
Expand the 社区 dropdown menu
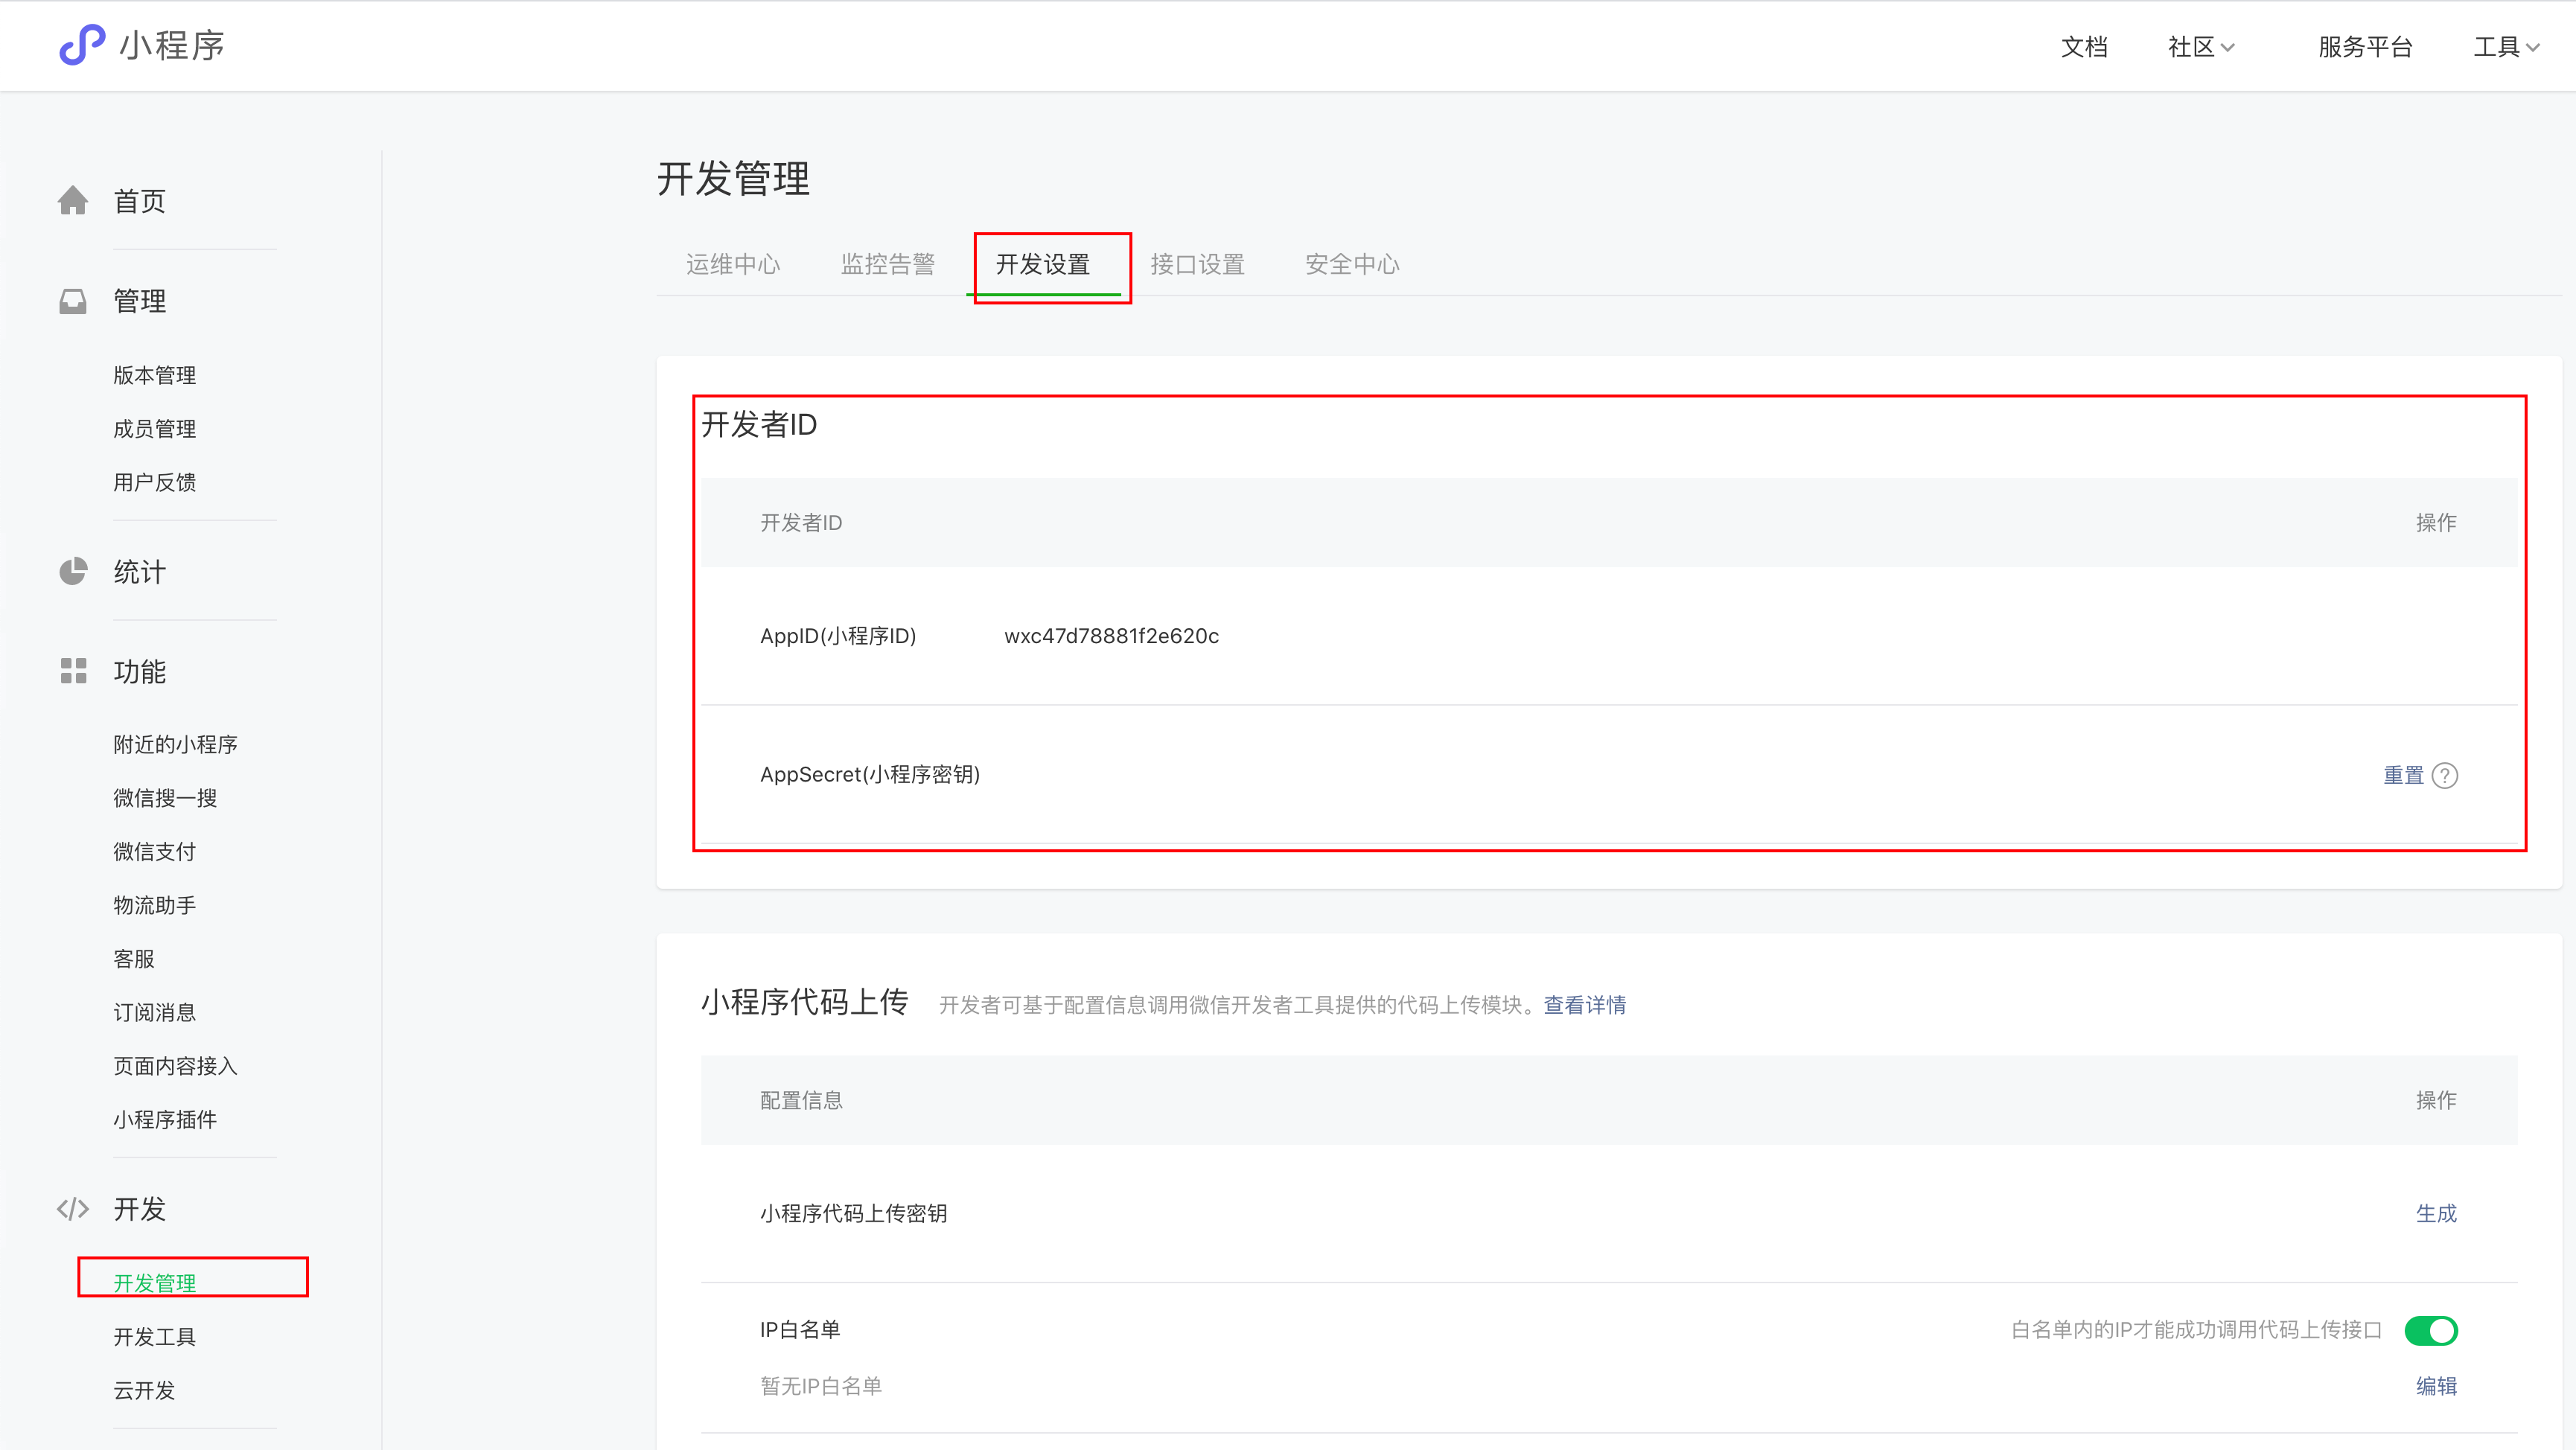click(x=2200, y=47)
